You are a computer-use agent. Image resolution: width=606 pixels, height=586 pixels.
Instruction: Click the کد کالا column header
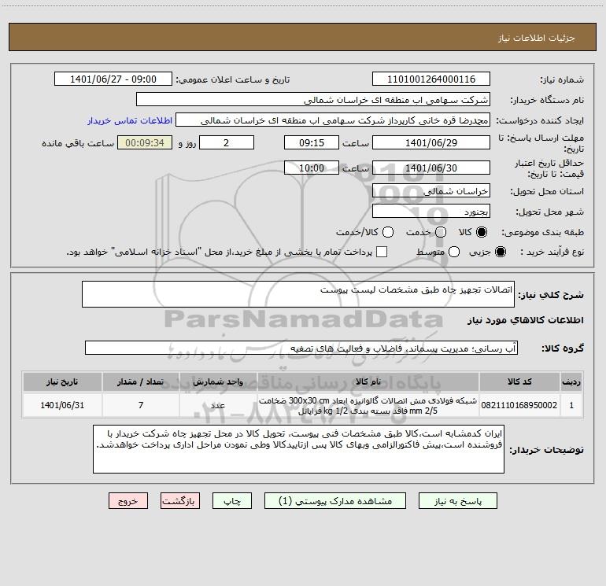click(x=519, y=381)
